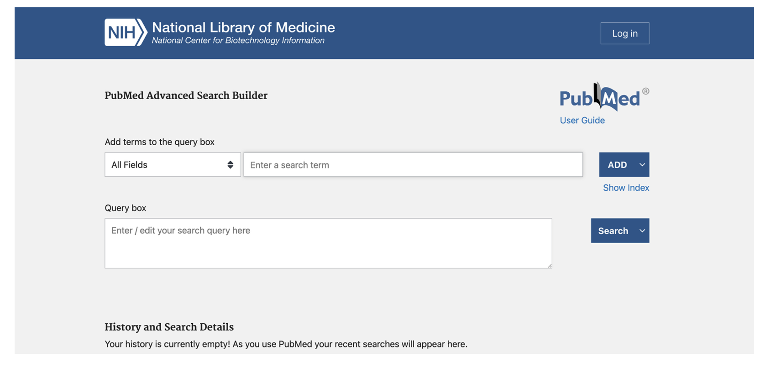Expand the chevron next to Search
The width and height of the screenshot is (776, 368).
pyautogui.click(x=642, y=231)
